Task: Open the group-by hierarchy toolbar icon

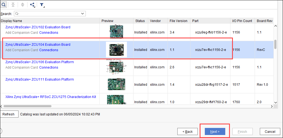Action: tap(32, 5)
